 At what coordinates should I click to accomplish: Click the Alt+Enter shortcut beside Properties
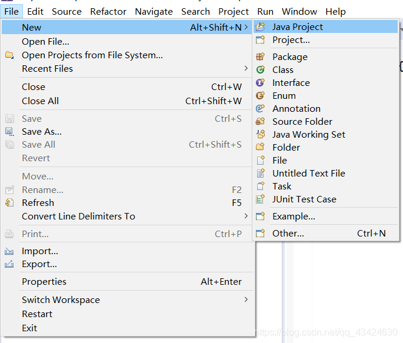click(221, 282)
